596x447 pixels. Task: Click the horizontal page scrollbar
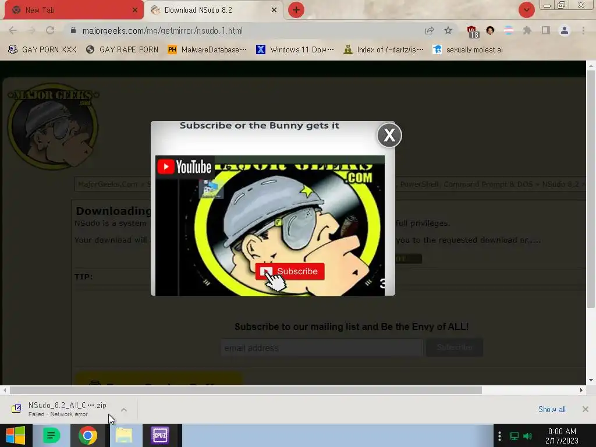coord(246,391)
